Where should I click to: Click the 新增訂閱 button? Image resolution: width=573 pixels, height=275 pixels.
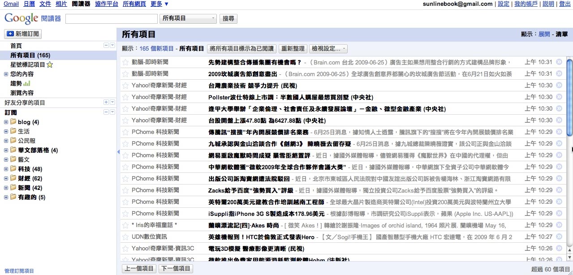tap(22, 34)
